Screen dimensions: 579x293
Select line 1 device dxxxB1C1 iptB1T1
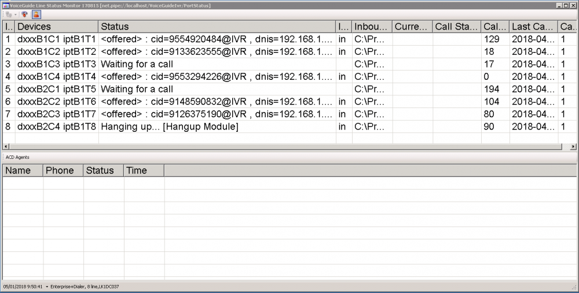(56, 39)
